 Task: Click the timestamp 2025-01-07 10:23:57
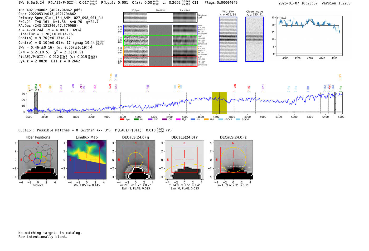tap(298, 3)
